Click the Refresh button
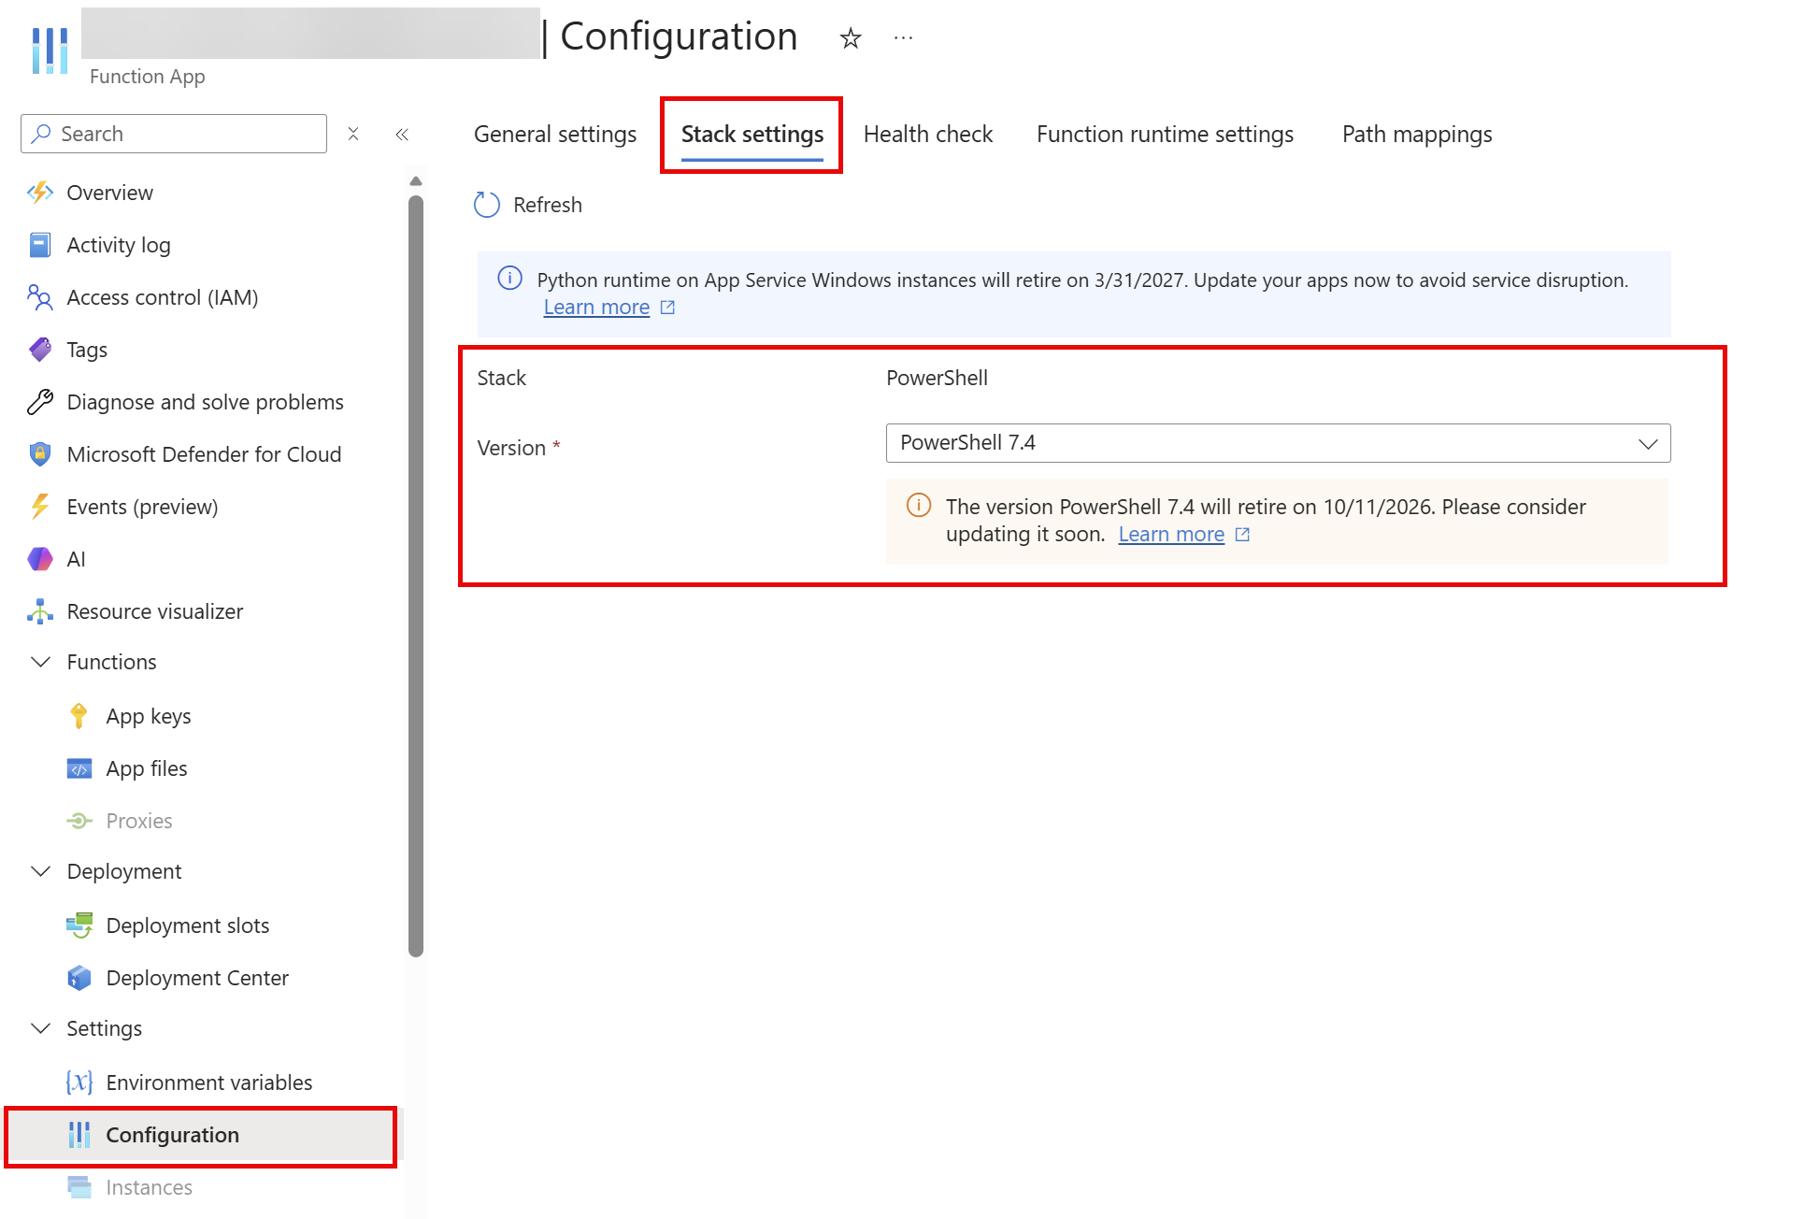Image resolution: width=1804 pixels, height=1219 pixels. tap(528, 205)
